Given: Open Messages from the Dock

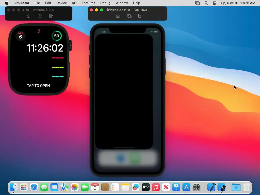Looking at the screenshot, I should [44, 187].
